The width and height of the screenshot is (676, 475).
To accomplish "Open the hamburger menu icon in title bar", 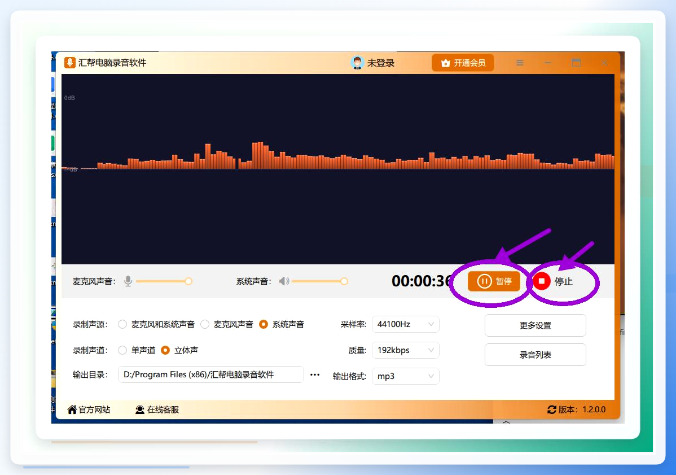I will pyautogui.click(x=520, y=63).
